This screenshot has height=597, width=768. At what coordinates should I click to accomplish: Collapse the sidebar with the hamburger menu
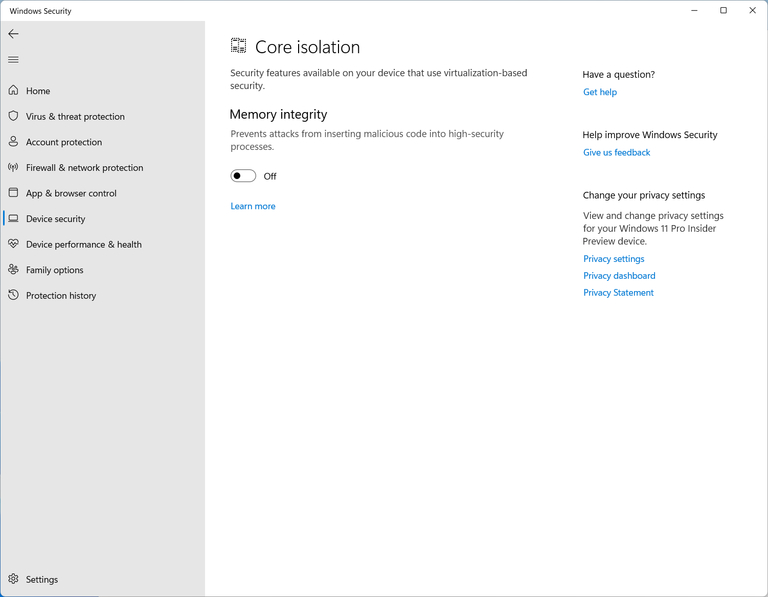13,59
